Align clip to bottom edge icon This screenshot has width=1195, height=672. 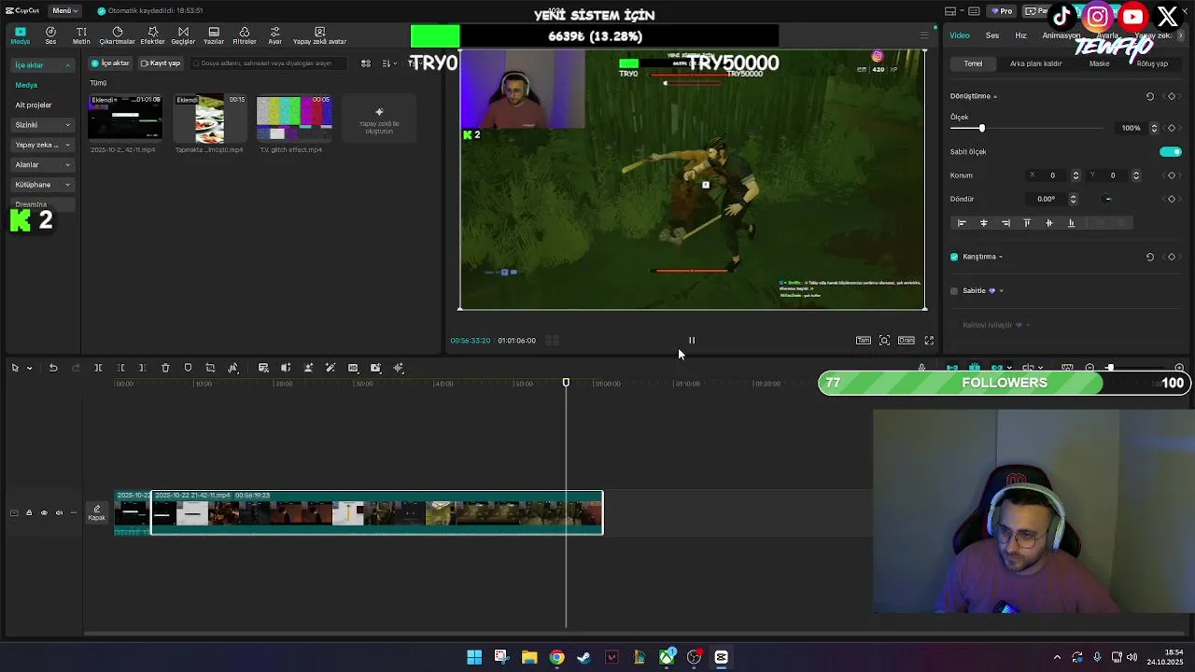(x=1071, y=223)
